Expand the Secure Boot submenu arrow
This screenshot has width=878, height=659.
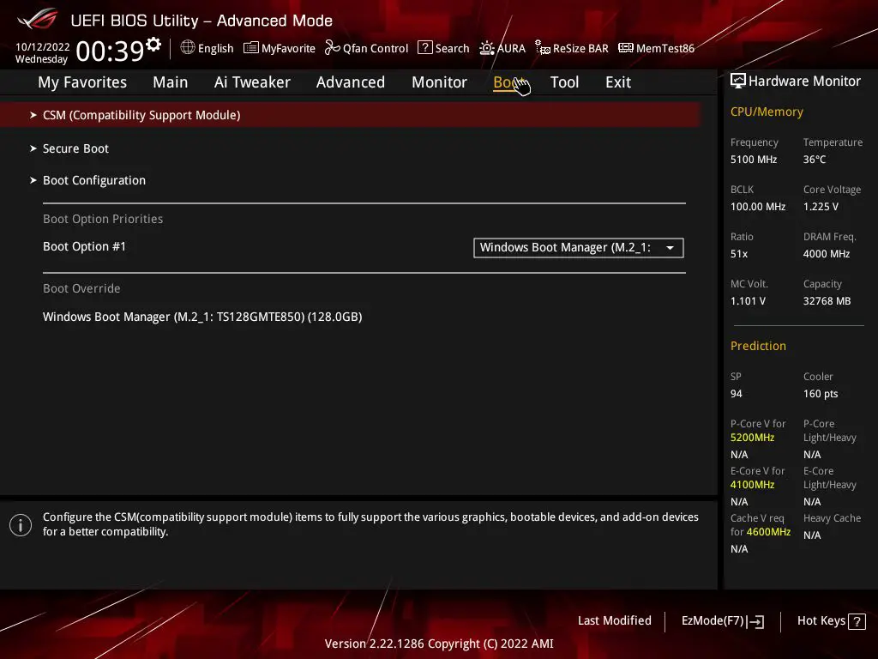[33, 148]
